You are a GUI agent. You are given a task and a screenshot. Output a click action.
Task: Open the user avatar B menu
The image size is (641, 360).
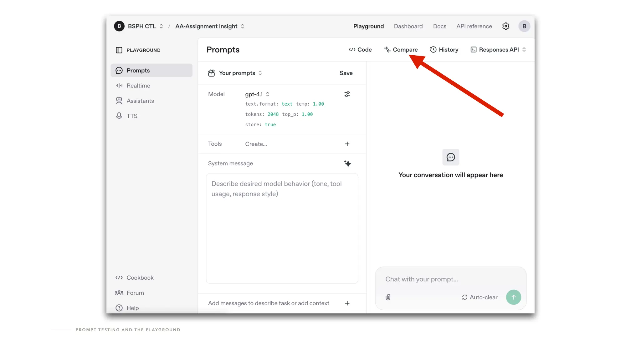[x=524, y=26]
